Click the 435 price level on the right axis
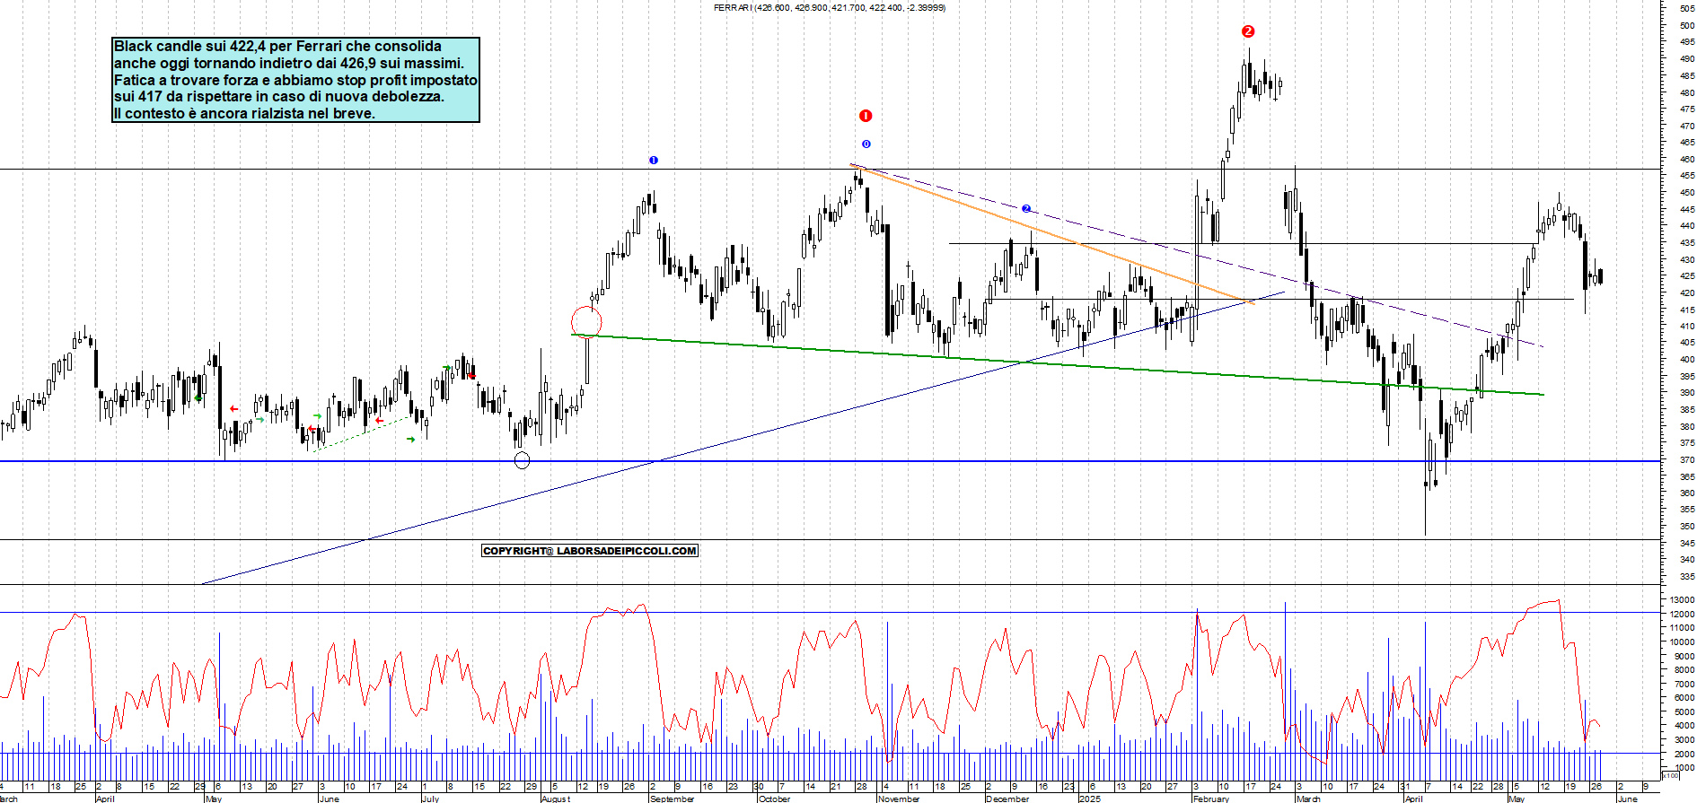 click(1687, 242)
